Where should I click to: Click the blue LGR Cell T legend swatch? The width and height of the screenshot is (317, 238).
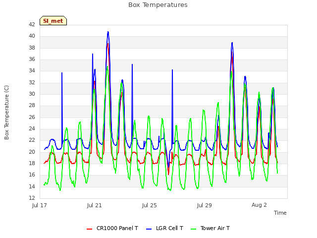(149, 229)
